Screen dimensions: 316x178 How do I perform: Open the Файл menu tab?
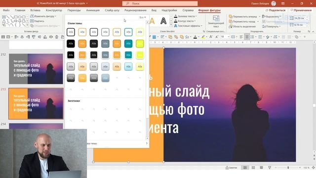(x=6, y=10)
